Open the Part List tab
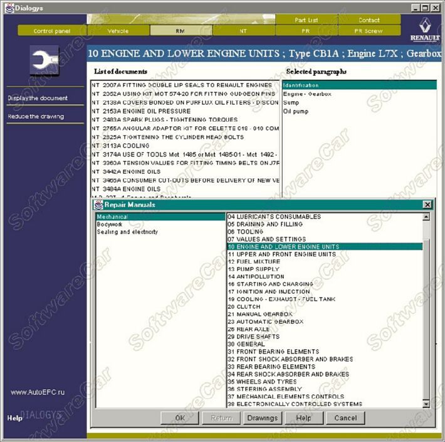445x442 pixels. (x=306, y=20)
